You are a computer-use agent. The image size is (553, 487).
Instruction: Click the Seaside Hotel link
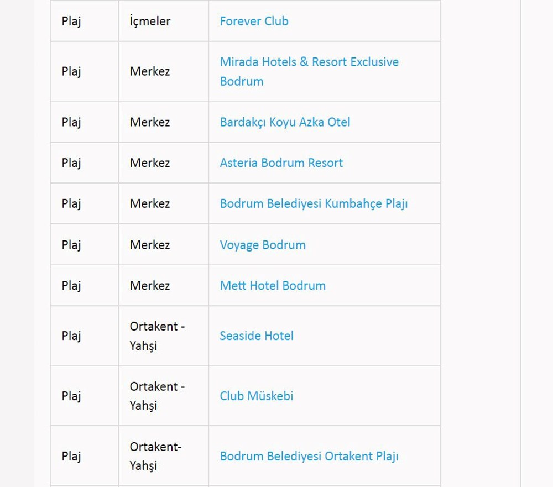[256, 336]
